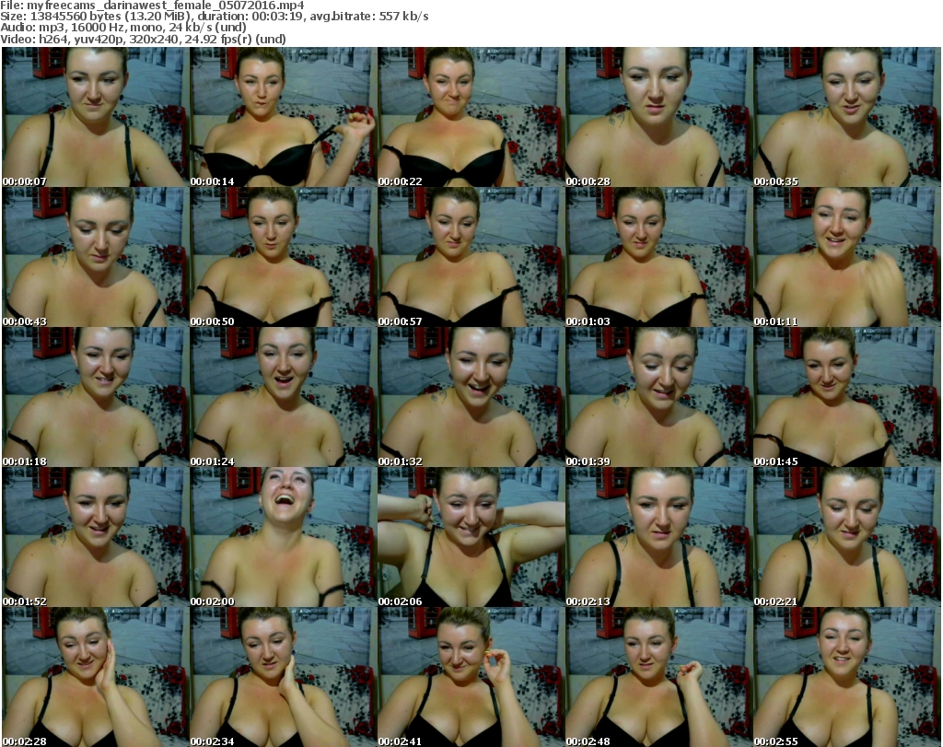This screenshot has width=943, height=747.
Task: Click the video frame at 00:02:28
Action: (96, 677)
